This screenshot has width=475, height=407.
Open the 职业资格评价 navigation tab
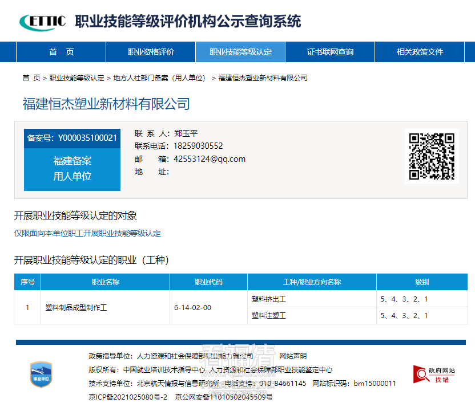151,52
